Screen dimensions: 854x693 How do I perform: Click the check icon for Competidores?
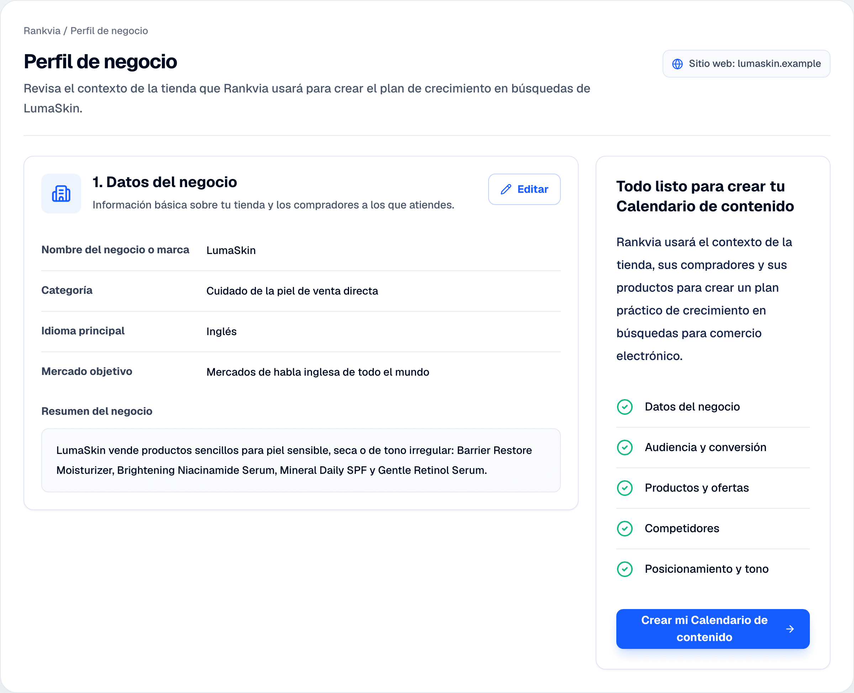coord(625,529)
